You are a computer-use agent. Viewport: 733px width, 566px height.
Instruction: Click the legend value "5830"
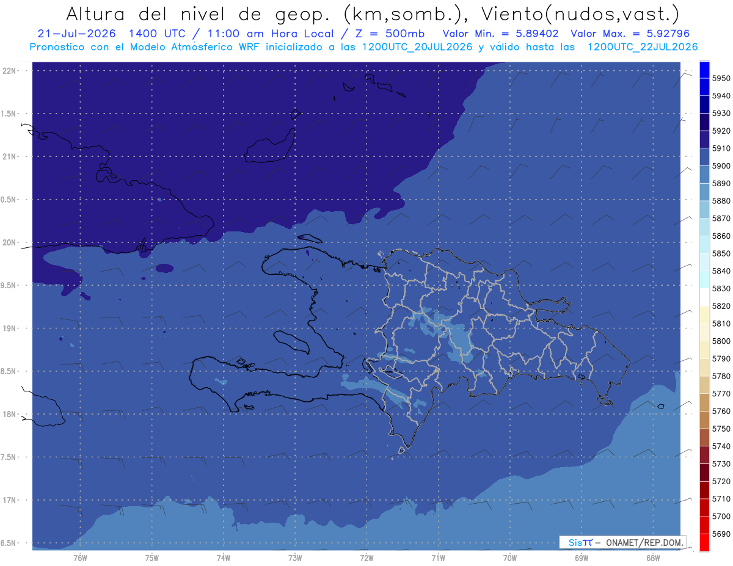point(721,288)
